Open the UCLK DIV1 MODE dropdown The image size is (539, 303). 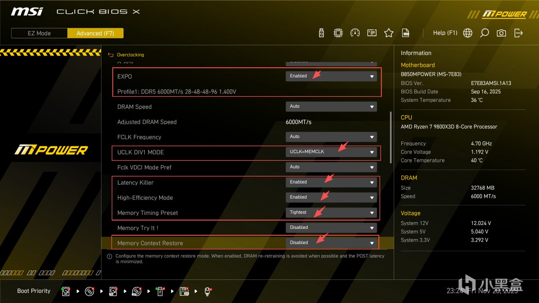click(x=331, y=152)
